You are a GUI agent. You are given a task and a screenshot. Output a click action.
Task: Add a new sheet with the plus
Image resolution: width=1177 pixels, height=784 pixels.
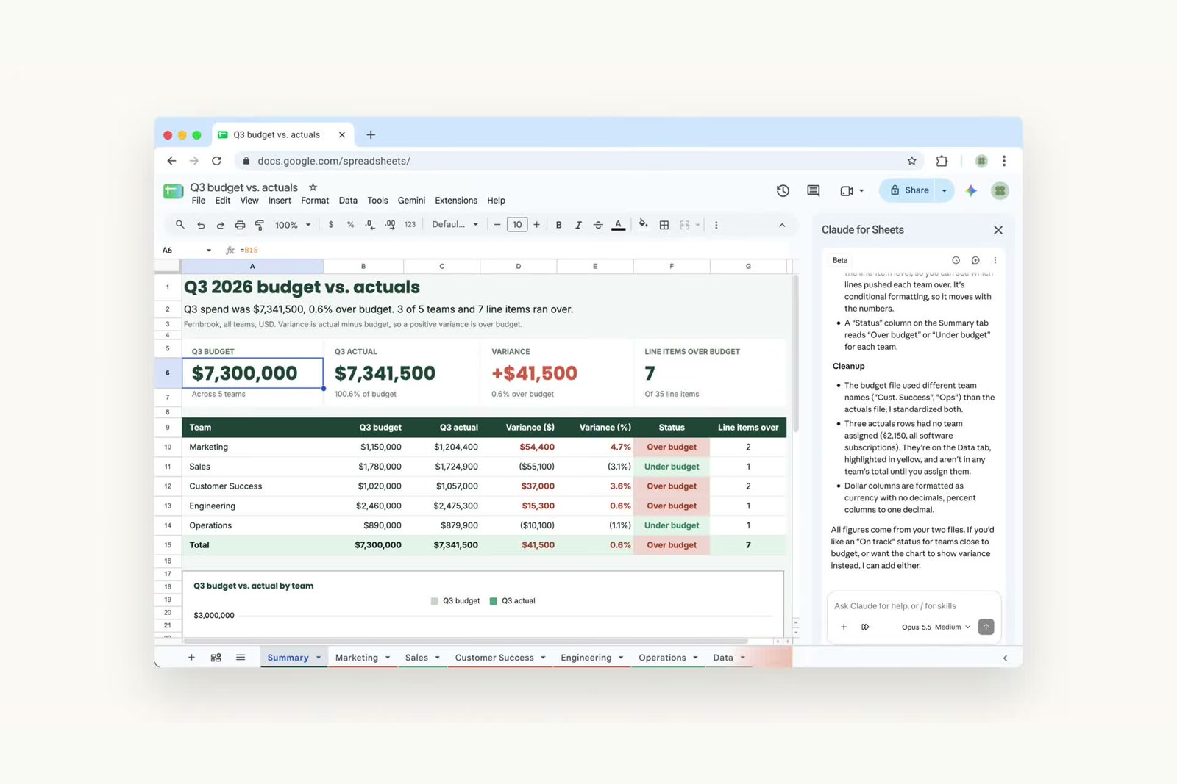(x=191, y=658)
